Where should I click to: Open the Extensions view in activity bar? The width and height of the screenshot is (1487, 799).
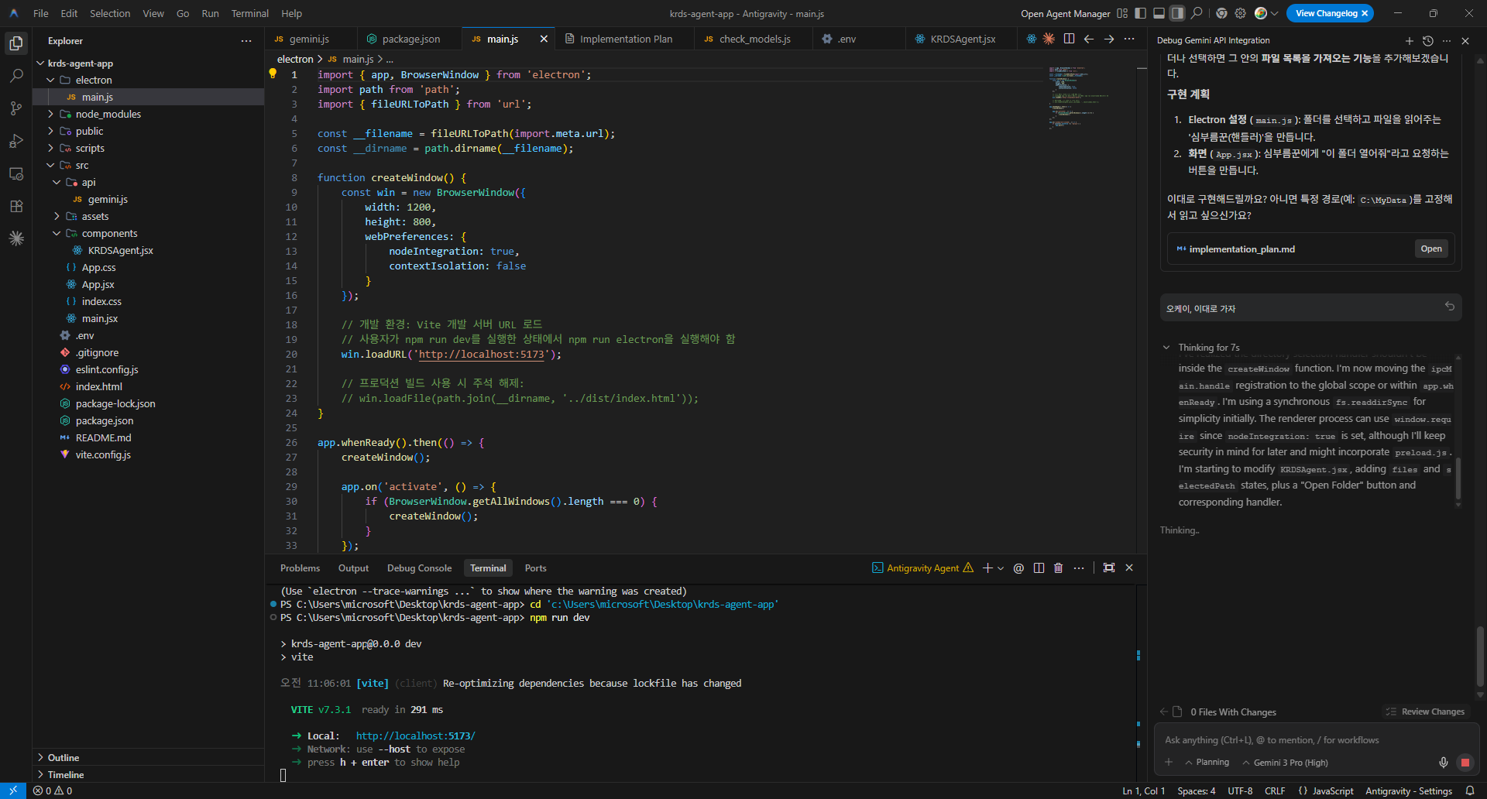click(15, 206)
